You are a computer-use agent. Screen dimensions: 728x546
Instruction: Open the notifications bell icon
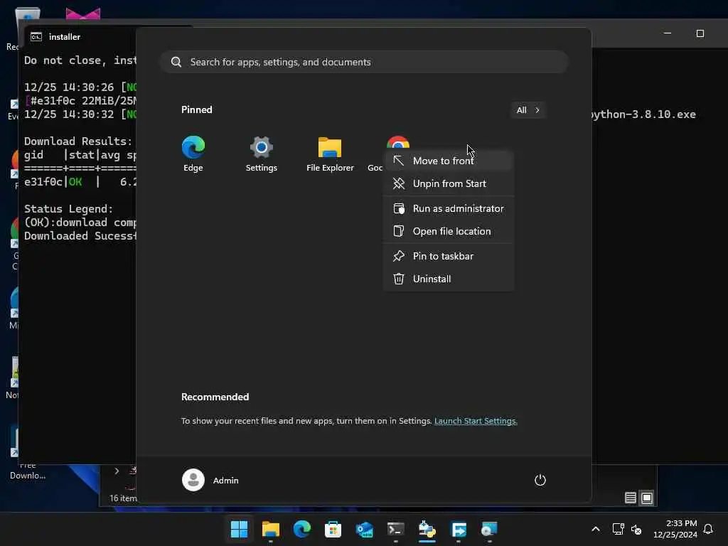pyautogui.click(x=708, y=529)
